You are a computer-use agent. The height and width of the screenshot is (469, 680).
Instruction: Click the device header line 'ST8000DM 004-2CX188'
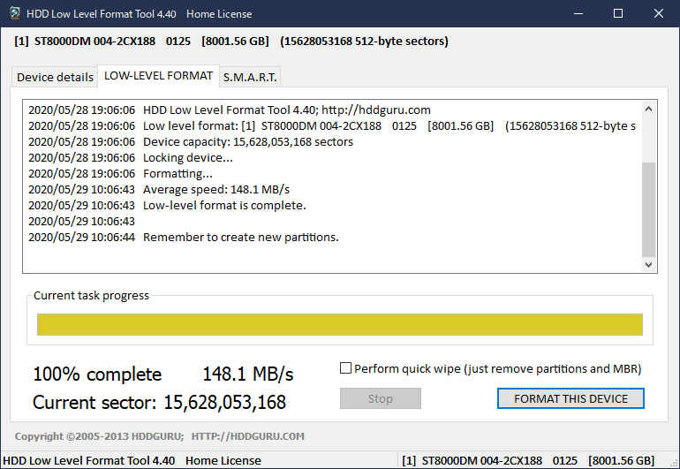[231, 42]
